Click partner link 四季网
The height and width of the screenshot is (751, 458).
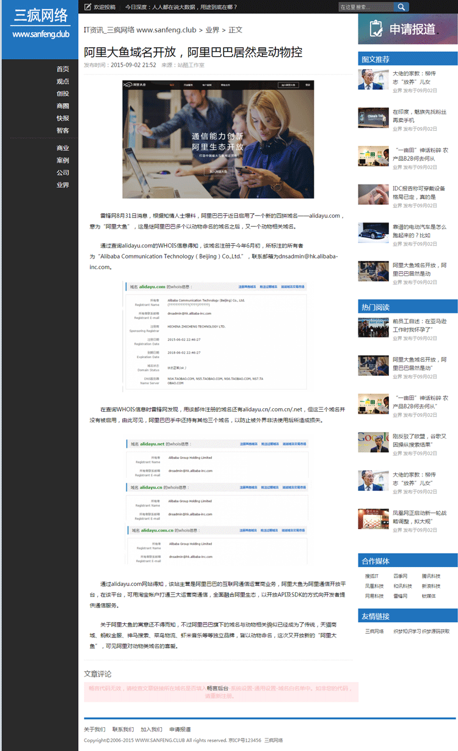[400, 576]
